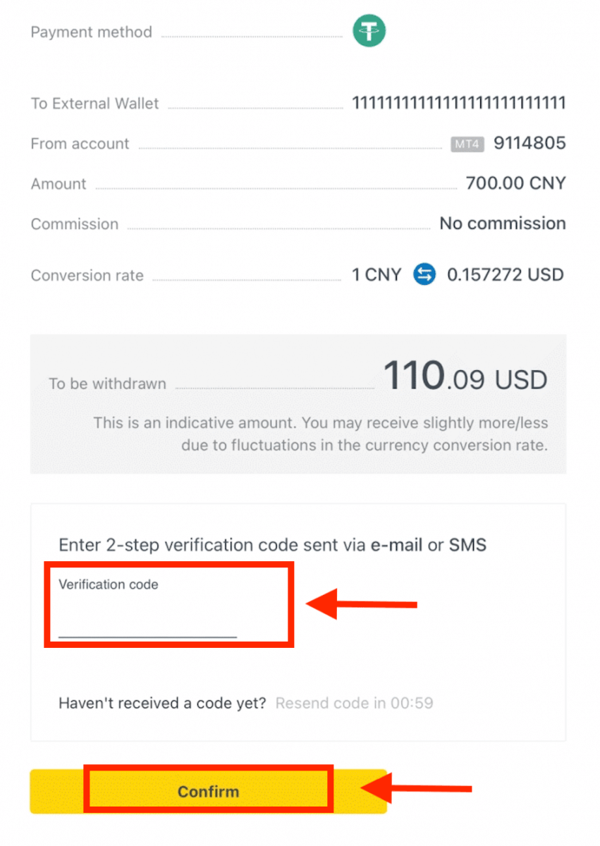Click the 700.00 CNY amount value
This screenshot has width=600, height=846.
[x=515, y=183]
